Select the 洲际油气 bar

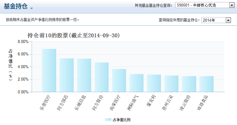click(136, 83)
